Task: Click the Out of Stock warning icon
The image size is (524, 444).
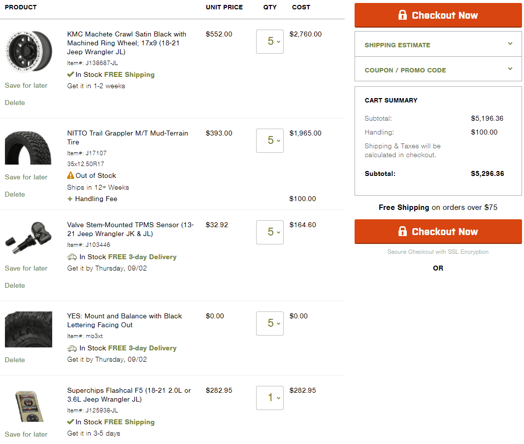Action: [70, 175]
